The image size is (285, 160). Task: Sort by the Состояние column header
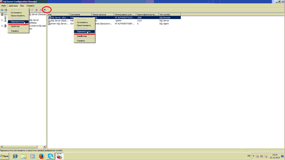click(80, 14)
